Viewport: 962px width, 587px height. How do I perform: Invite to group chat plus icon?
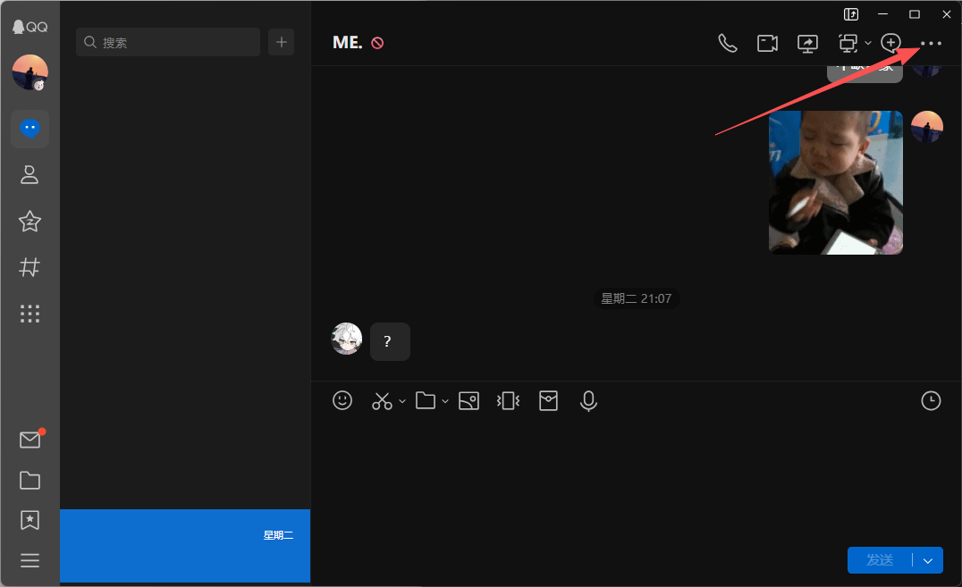point(890,42)
